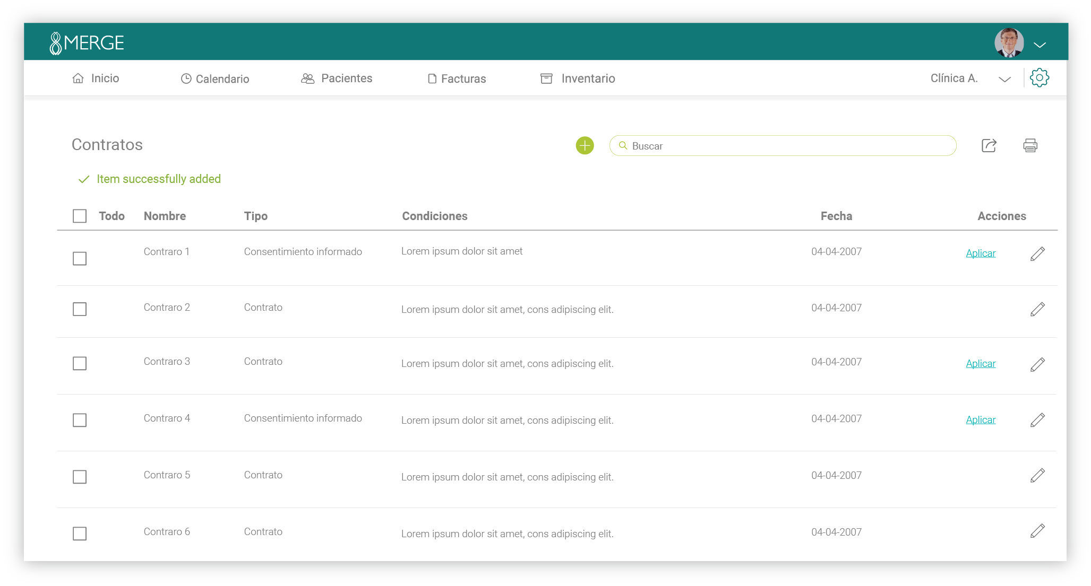
Task: Edit Contraro 5 with pencil icon
Action: coord(1037,476)
